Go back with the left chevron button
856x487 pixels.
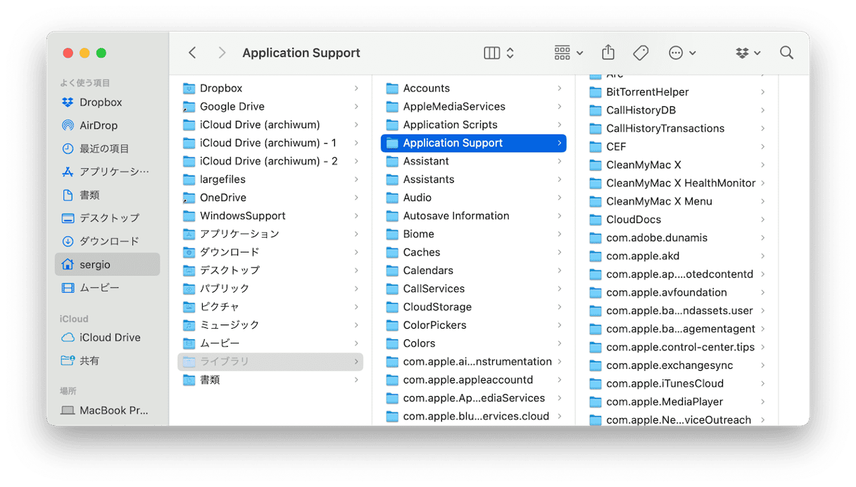192,53
